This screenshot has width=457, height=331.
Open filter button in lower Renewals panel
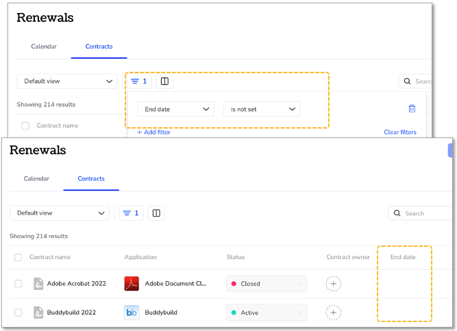(131, 213)
